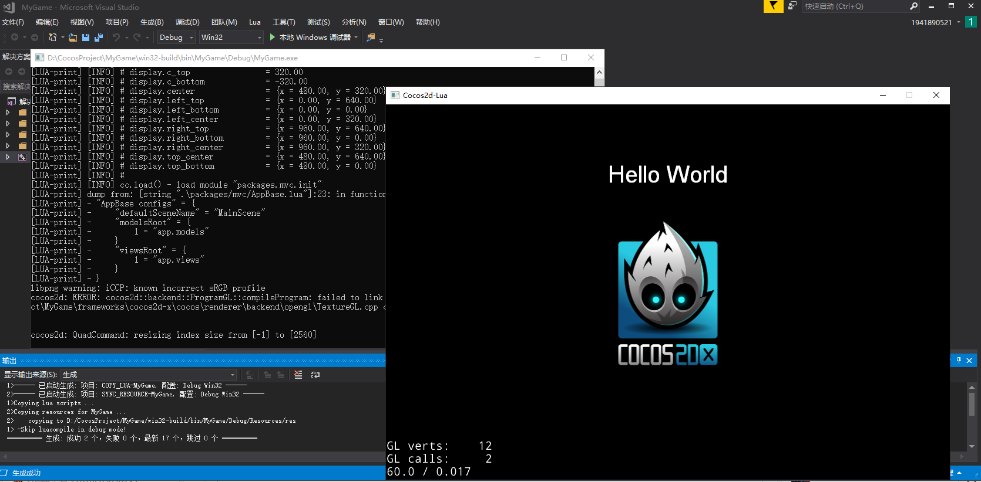Click the Cocos2d-x logo in the game window

tap(668, 294)
